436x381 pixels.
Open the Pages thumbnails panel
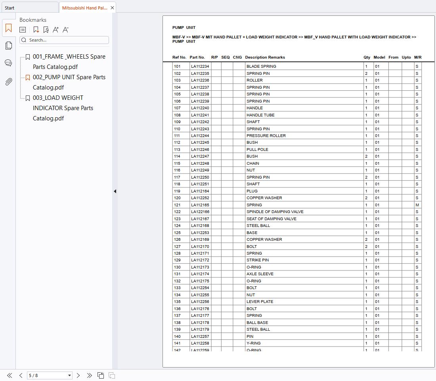click(x=8, y=46)
